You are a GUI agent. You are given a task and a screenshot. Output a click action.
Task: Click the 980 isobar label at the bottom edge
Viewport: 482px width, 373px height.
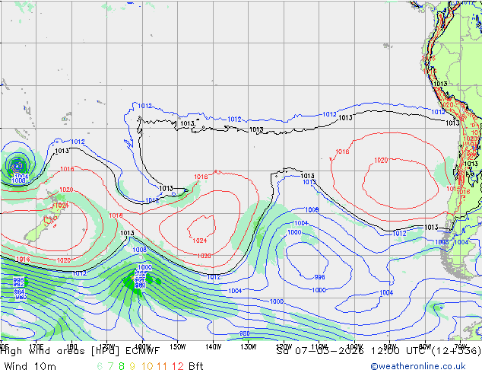(x=245, y=333)
